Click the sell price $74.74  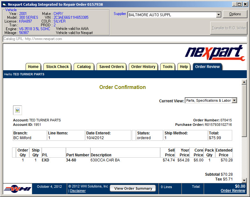(169, 160)
